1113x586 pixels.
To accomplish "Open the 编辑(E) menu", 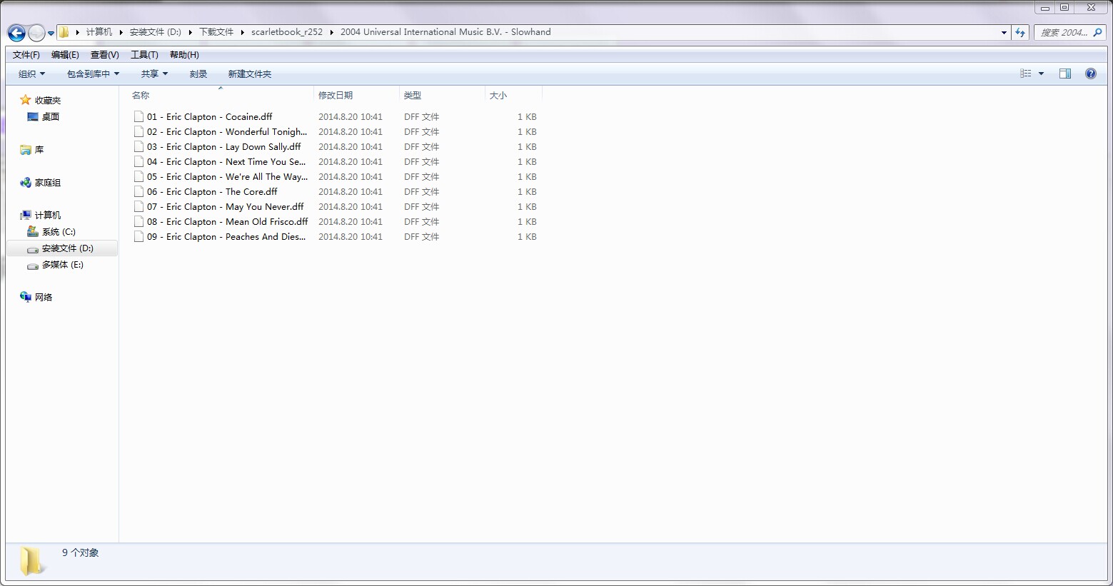I will pyautogui.click(x=65, y=55).
